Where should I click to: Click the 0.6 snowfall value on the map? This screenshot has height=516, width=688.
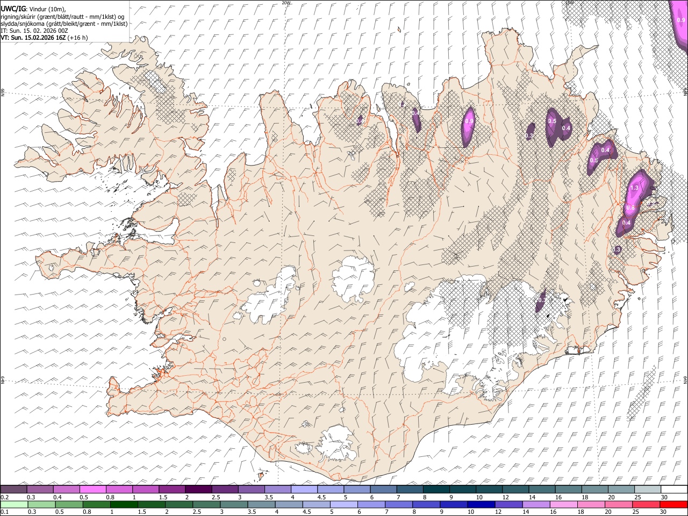630,207
